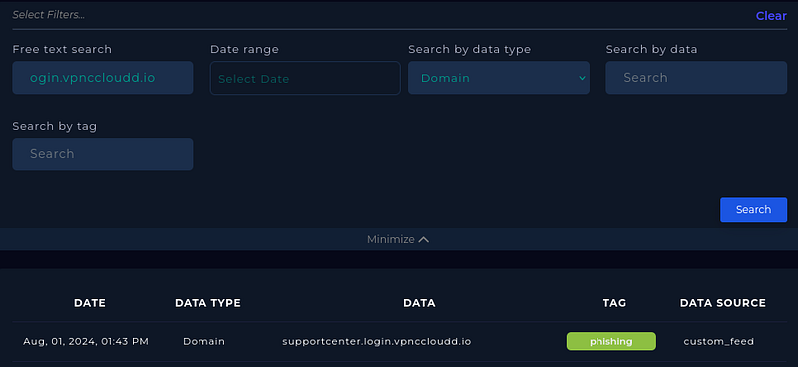Viewport: 798px width, 367px height.
Task: Select the Aug, 01, 2024, 01:43 PM cell
Action: (86, 341)
